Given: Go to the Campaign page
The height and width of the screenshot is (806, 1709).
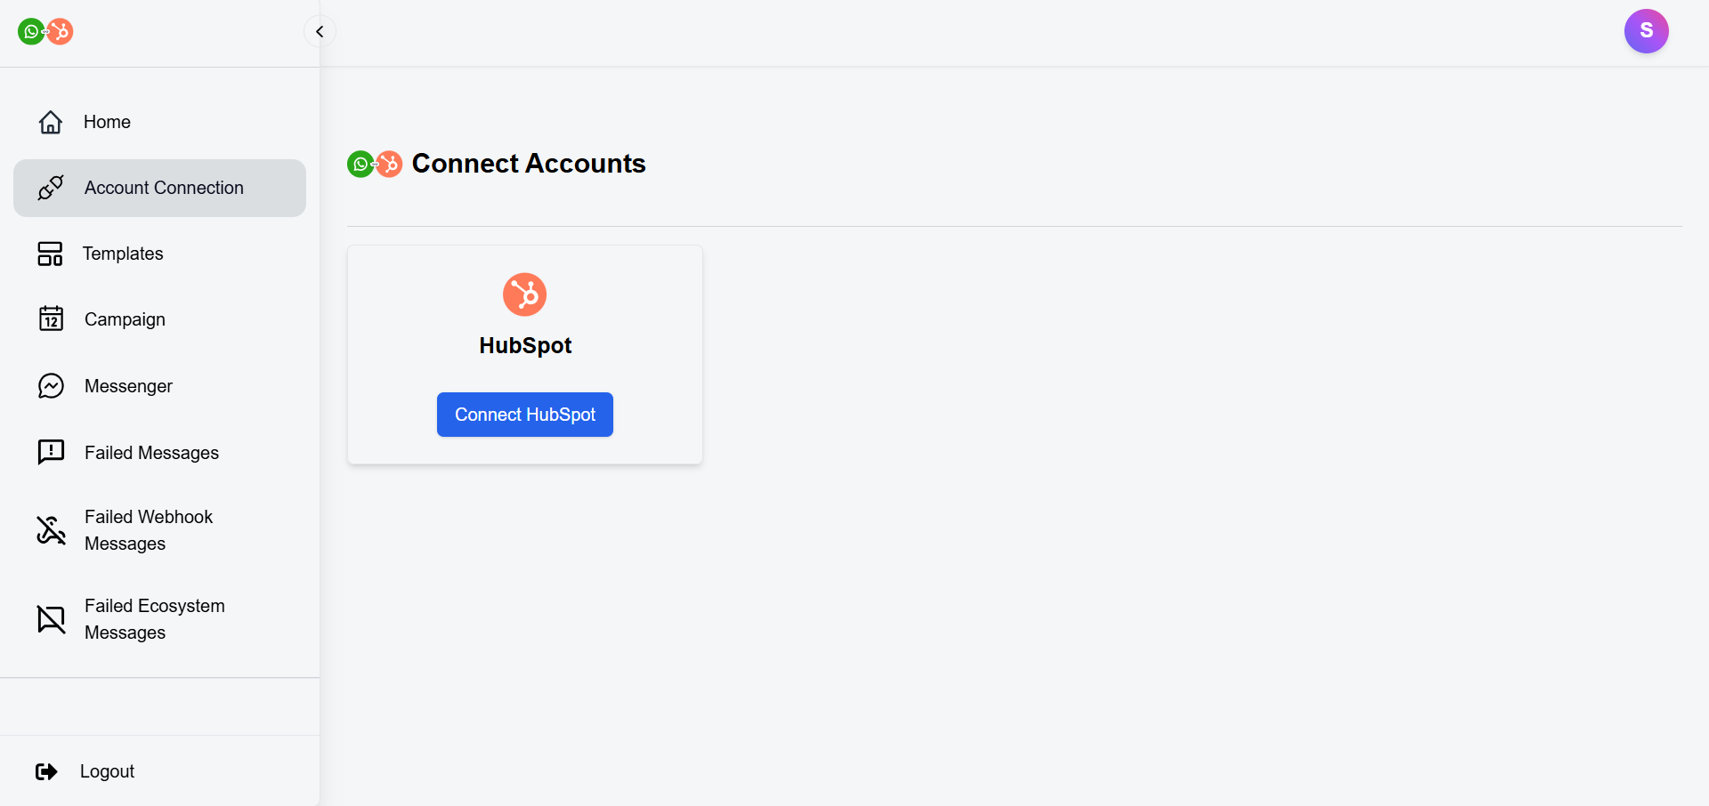Looking at the screenshot, I should pyautogui.click(x=125, y=319).
